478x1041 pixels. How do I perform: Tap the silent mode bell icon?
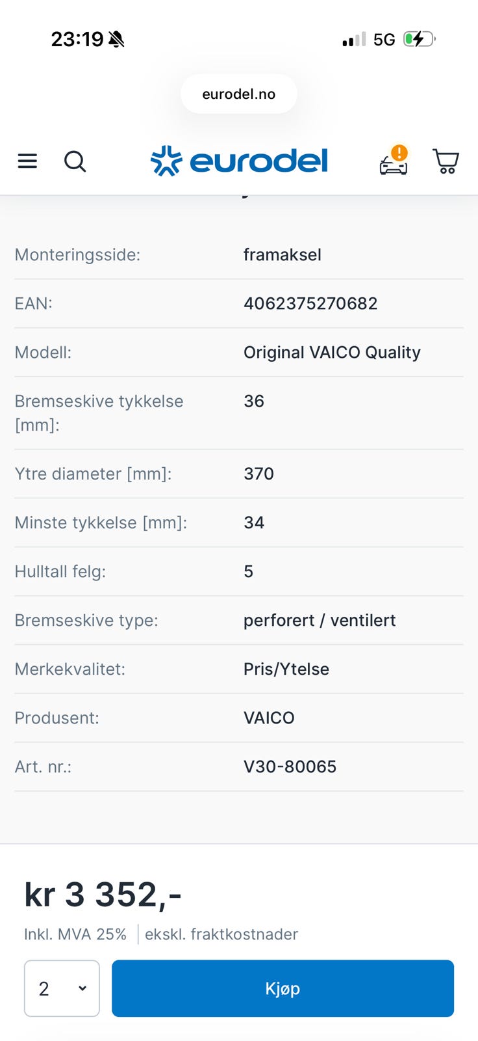(x=117, y=40)
